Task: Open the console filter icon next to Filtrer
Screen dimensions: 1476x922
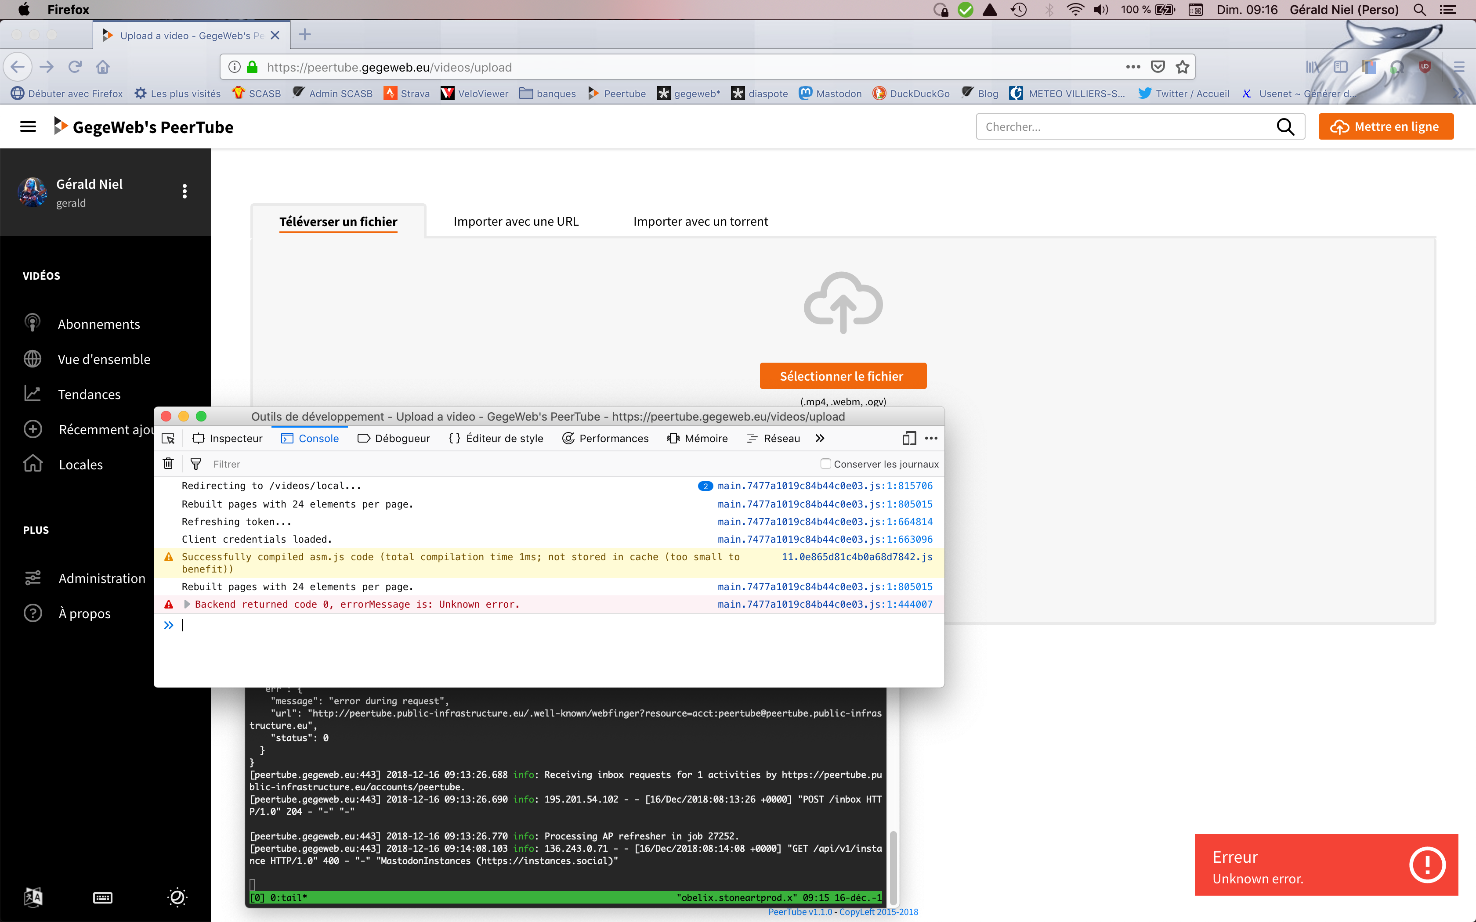Action: [195, 464]
